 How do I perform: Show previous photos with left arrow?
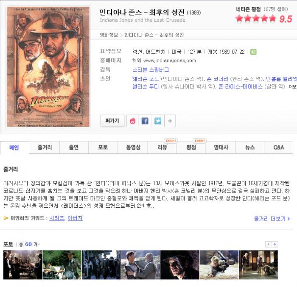tap(269, 244)
